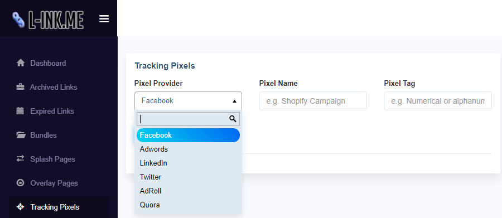This screenshot has height=218, width=502.
Task: Click into the Pixel Tag field
Action: (438, 101)
